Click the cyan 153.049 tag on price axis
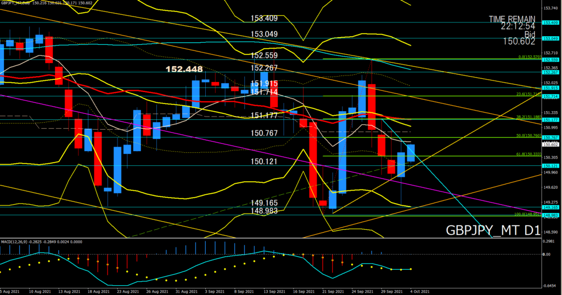The image size is (562, 295). coord(550,38)
